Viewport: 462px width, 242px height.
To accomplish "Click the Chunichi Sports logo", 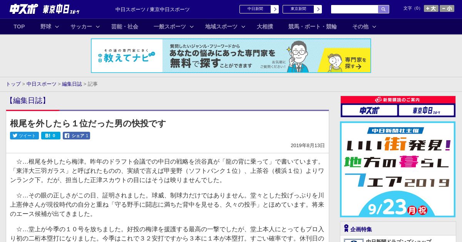I will coord(23,9).
